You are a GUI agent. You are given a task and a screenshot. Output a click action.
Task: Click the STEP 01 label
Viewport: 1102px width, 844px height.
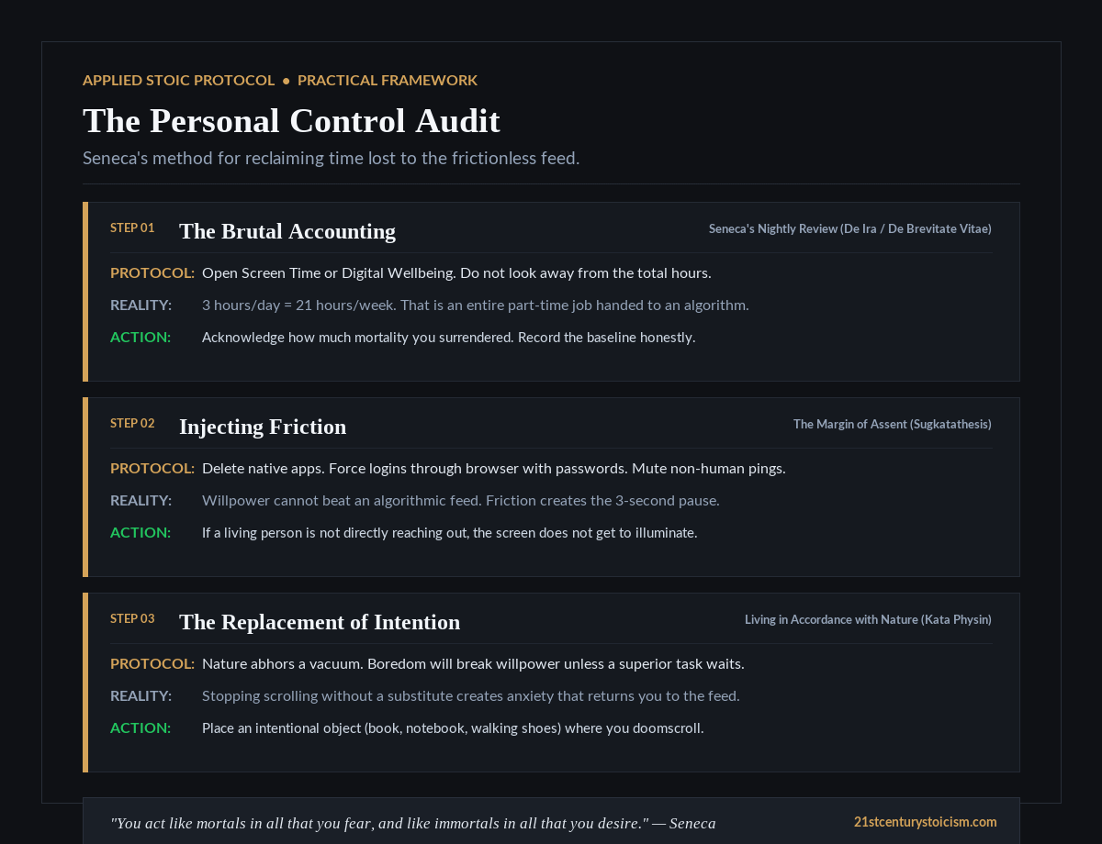coord(132,228)
